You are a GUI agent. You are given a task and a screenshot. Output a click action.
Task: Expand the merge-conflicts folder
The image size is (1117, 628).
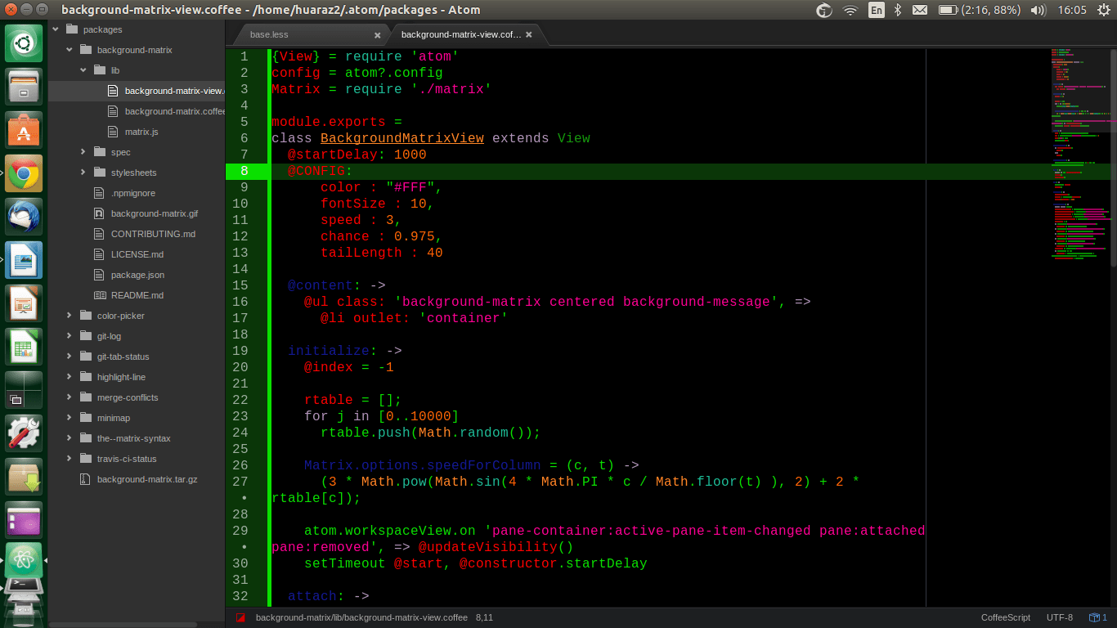tap(70, 397)
